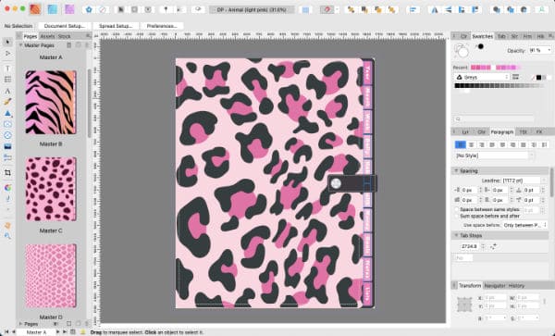Select the Master B pink spots thumbnail
555x336 pixels.
(51, 189)
